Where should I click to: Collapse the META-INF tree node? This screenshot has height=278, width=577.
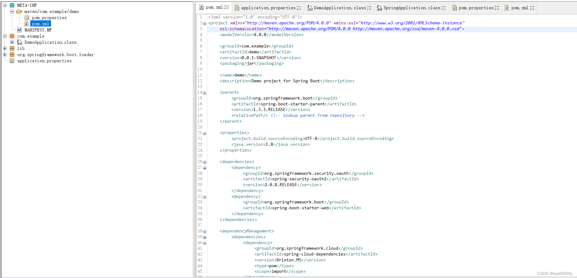5,5
